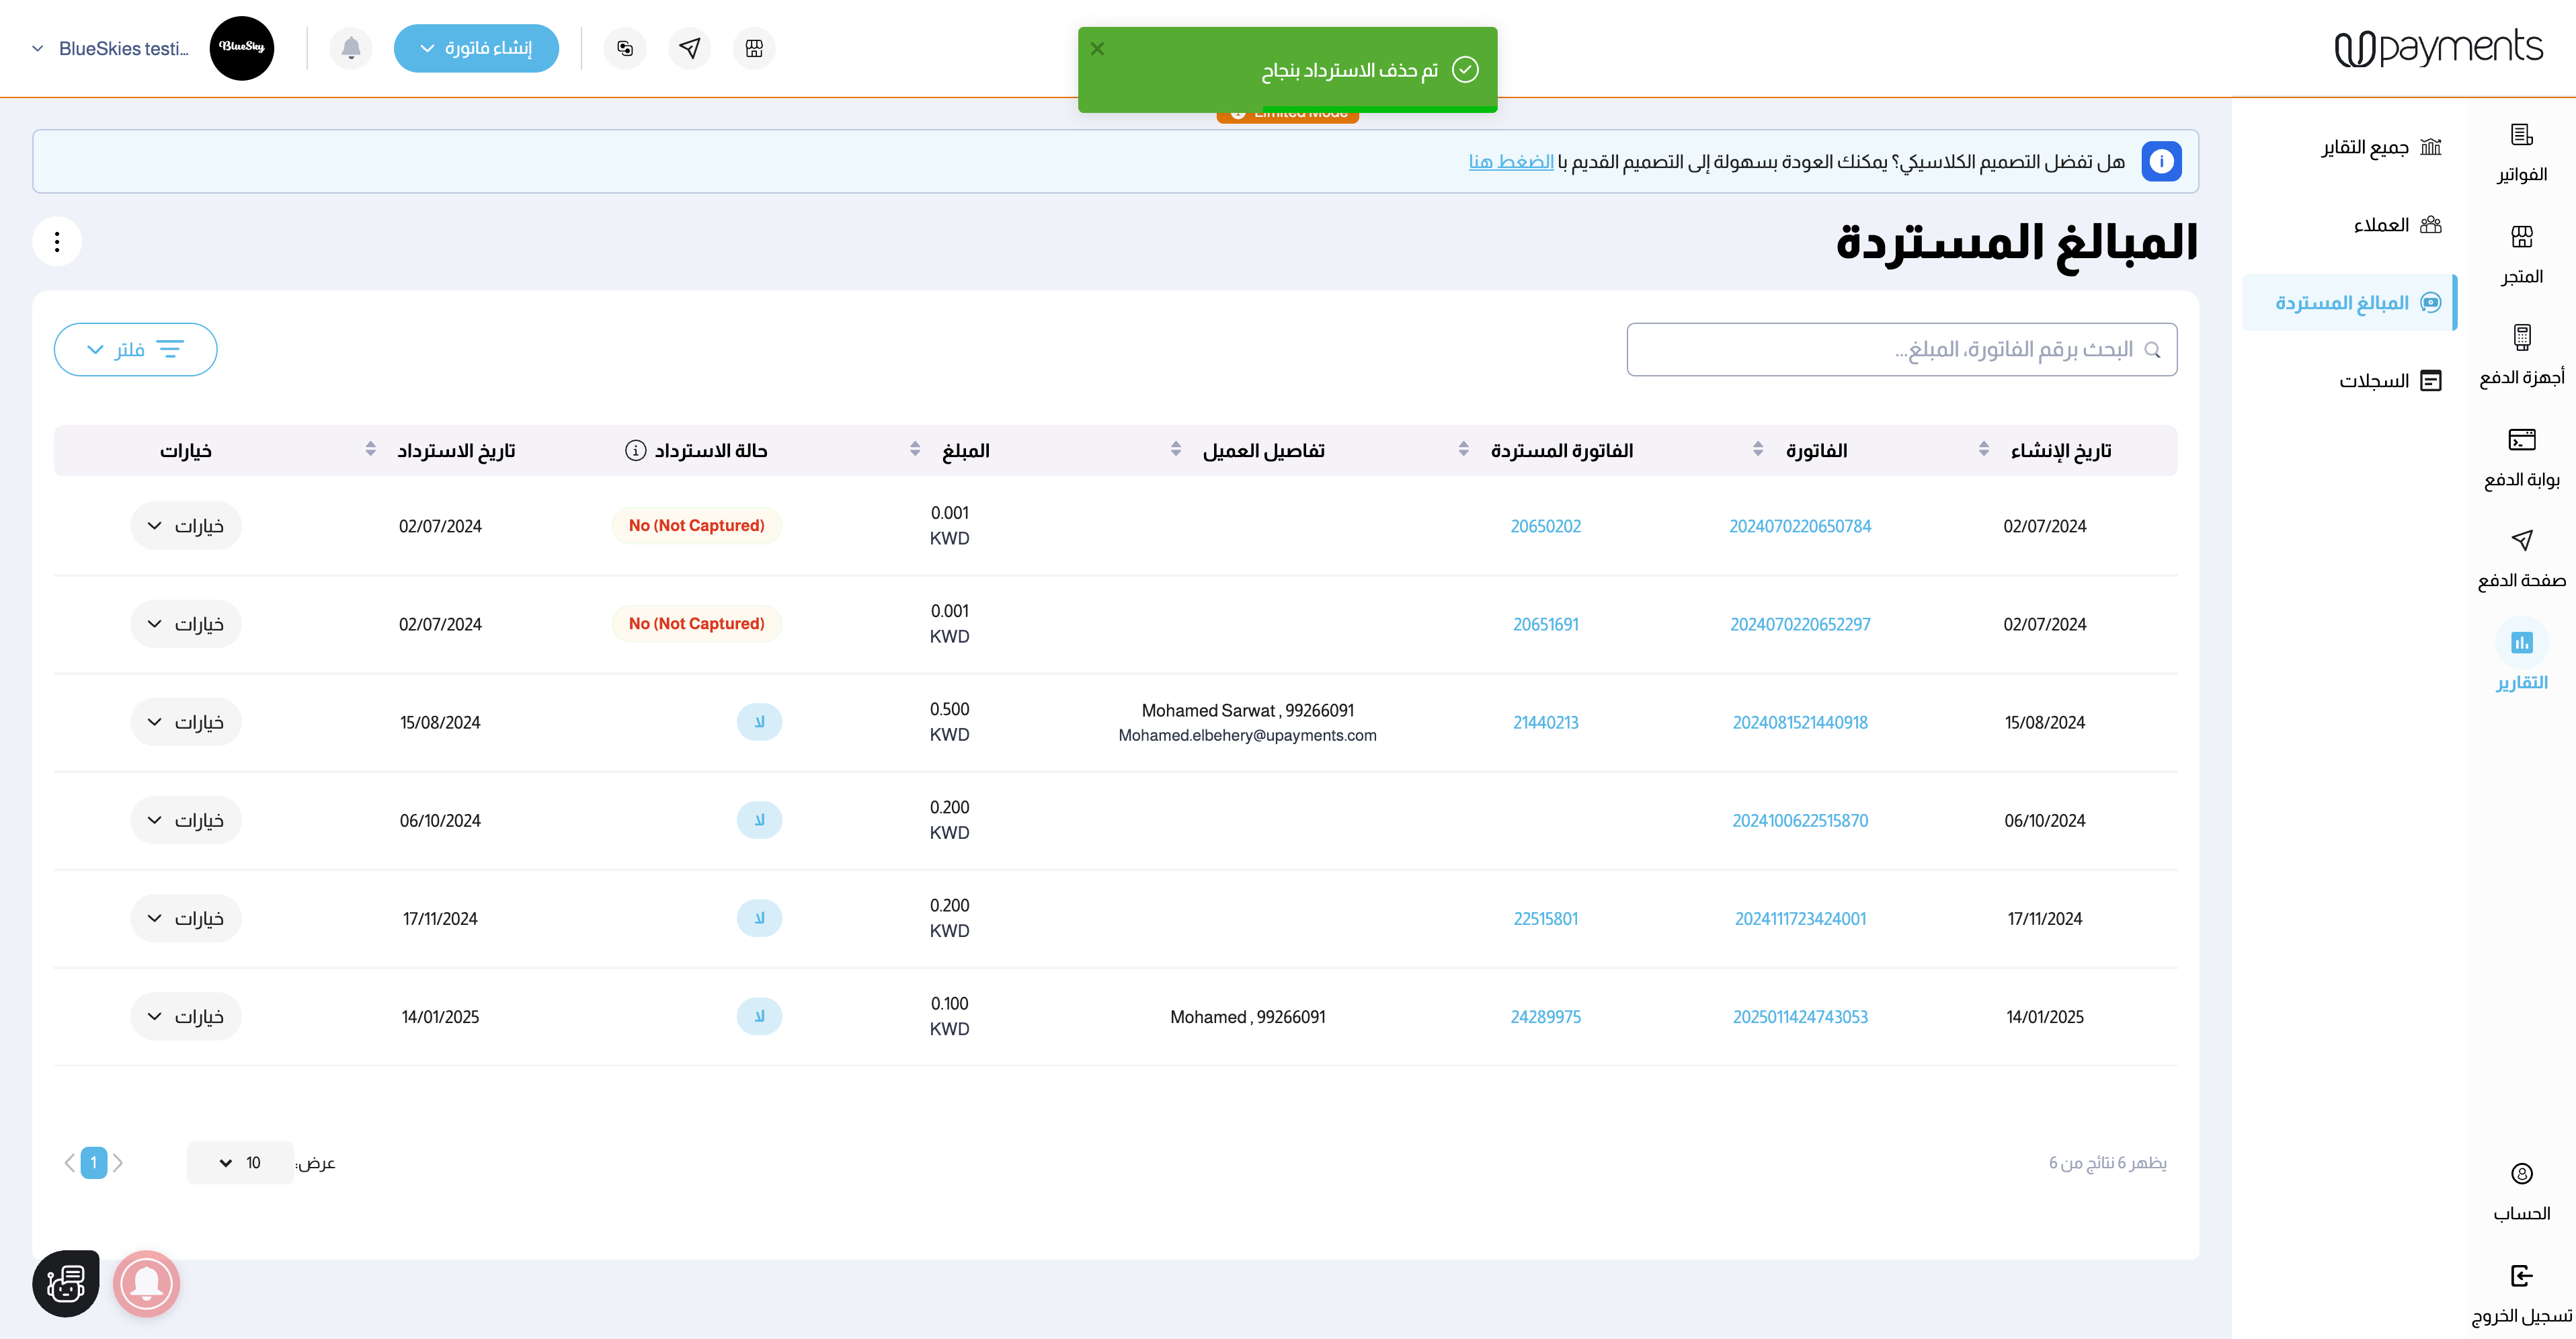Click the notification bell icon in header
Screen dimensions: 2576x1339
click(x=351, y=48)
